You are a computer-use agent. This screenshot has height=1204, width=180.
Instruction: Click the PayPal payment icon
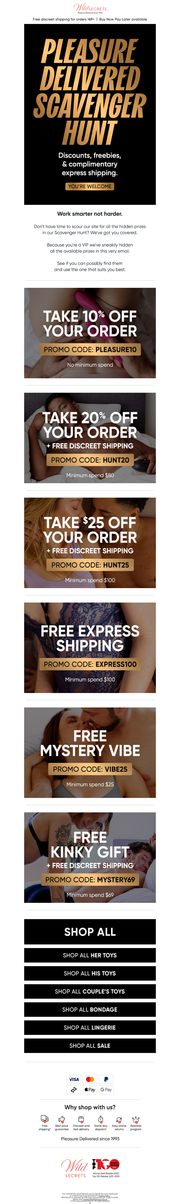[x=106, y=1079]
